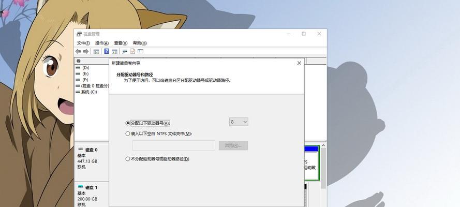460x207 pixels.
Task: Select 不分配驱动器号或驱动器路径(D) radio
Action: click(x=157, y=159)
